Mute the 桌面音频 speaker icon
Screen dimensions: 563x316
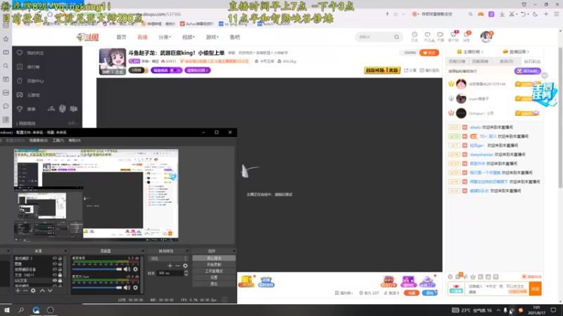click(x=127, y=269)
